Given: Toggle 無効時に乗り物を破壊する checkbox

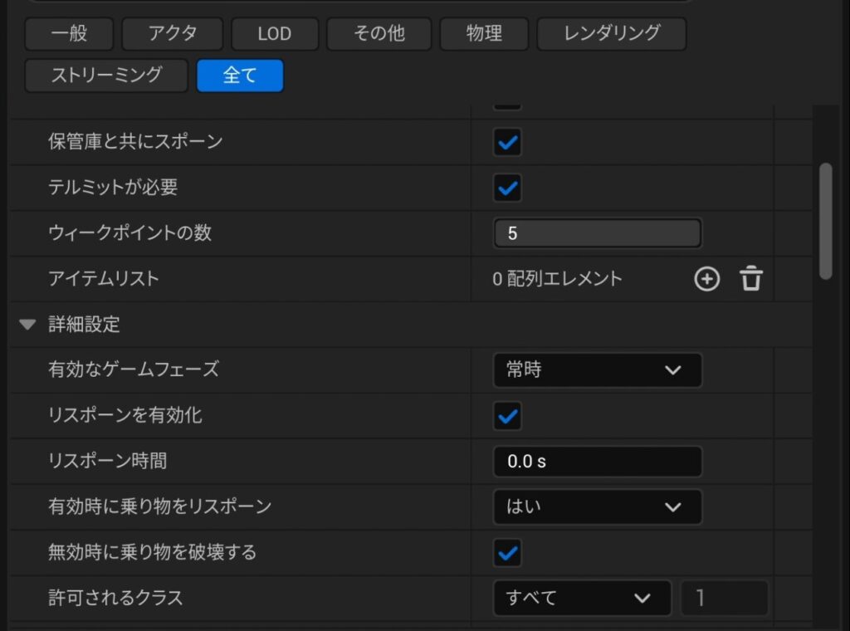Looking at the screenshot, I should [507, 551].
